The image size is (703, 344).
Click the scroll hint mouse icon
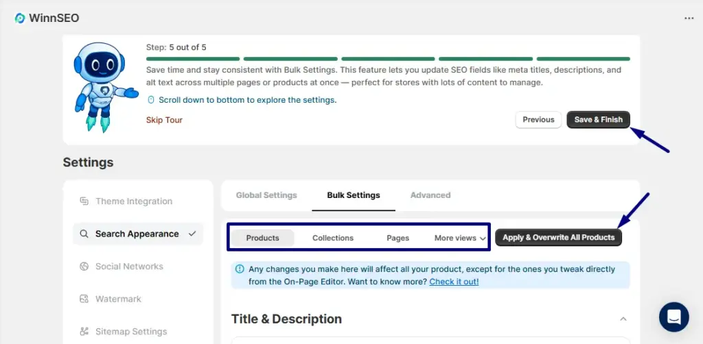point(151,100)
